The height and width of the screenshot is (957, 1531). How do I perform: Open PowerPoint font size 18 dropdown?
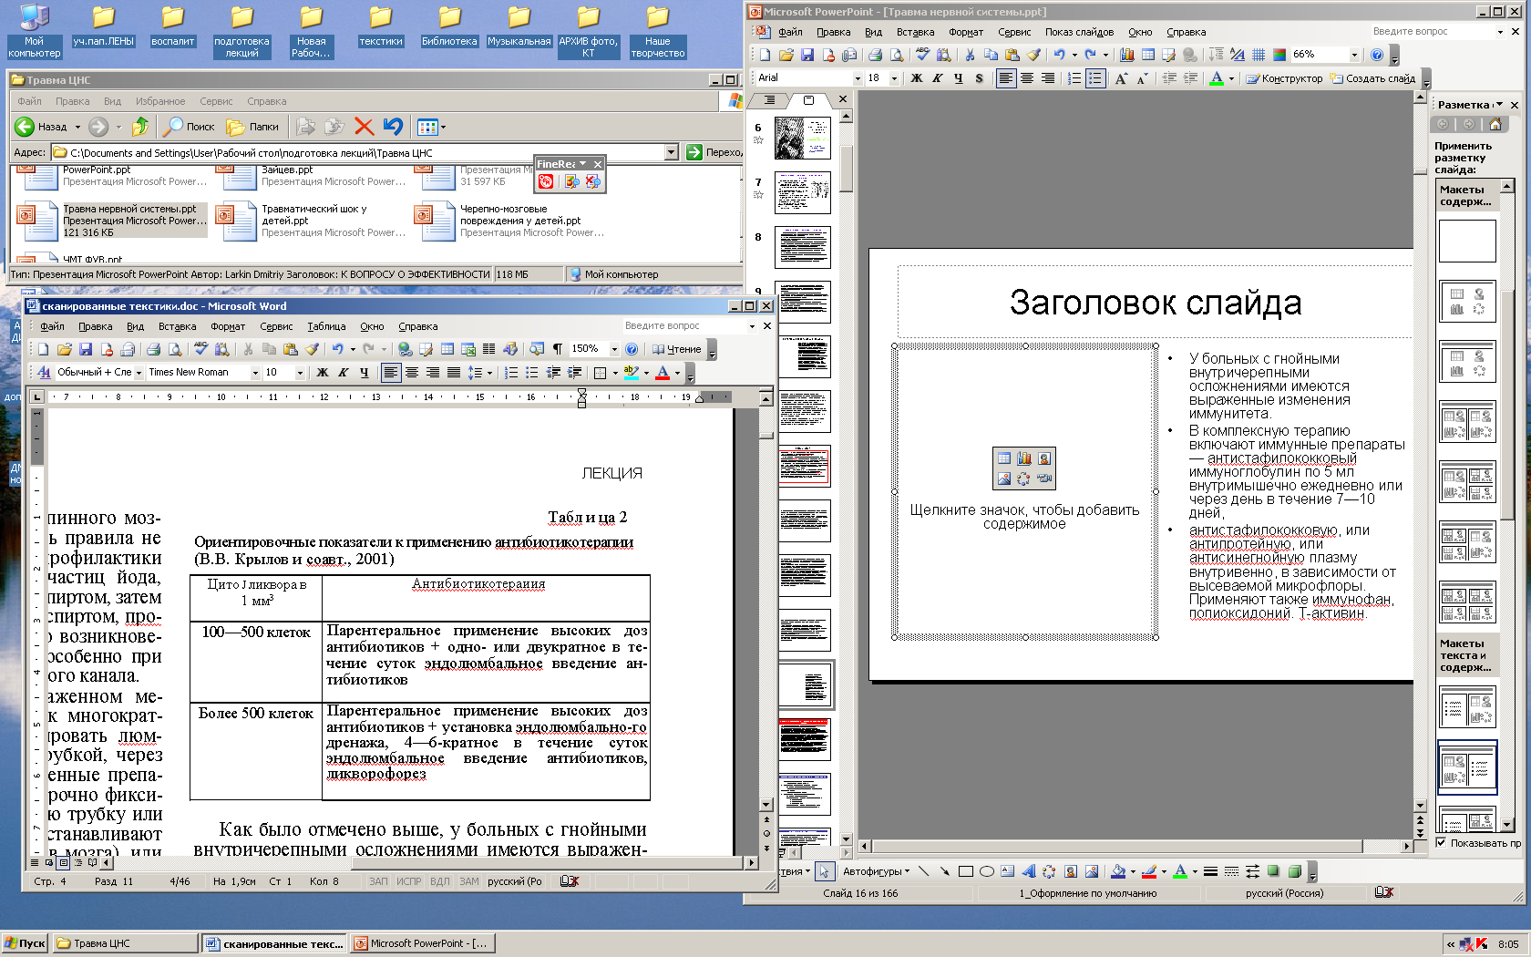point(894,78)
